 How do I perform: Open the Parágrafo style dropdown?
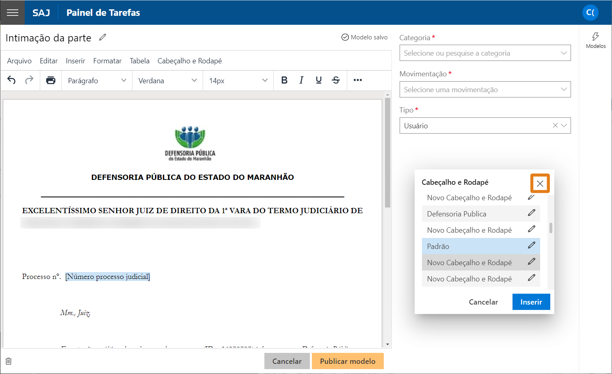click(x=97, y=80)
